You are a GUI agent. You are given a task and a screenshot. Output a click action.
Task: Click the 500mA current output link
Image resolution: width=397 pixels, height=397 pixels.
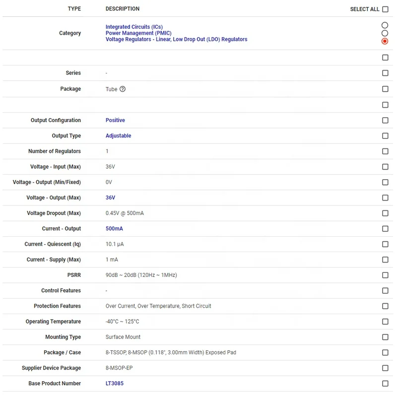pos(114,229)
